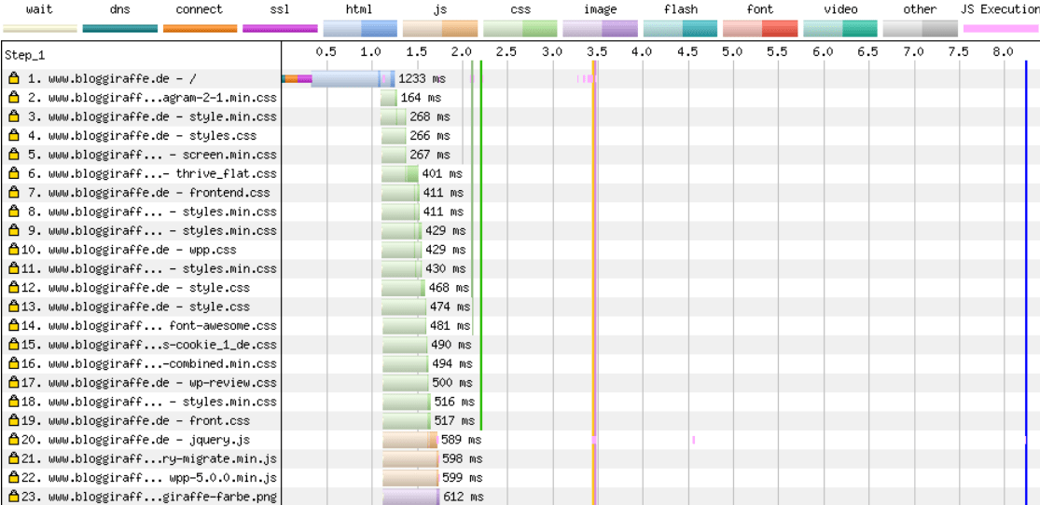The width and height of the screenshot is (1040, 505).
Task: Click lock icon on jquery.js row
Action: [x=14, y=440]
